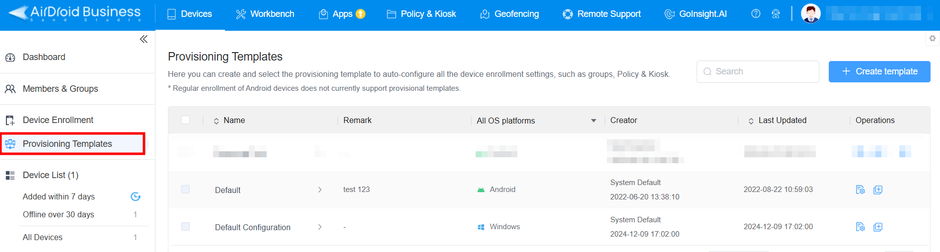The image size is (940, 252).
Task: Switch to Geofencing tab
Action: 509,14
